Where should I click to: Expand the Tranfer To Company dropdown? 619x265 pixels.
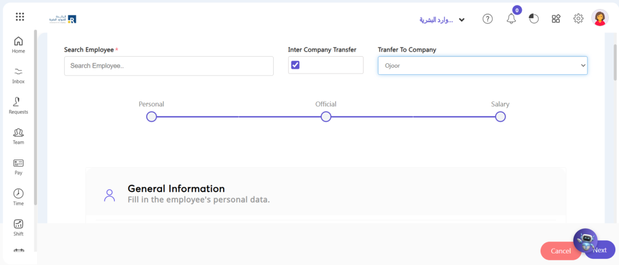(482, 65)
